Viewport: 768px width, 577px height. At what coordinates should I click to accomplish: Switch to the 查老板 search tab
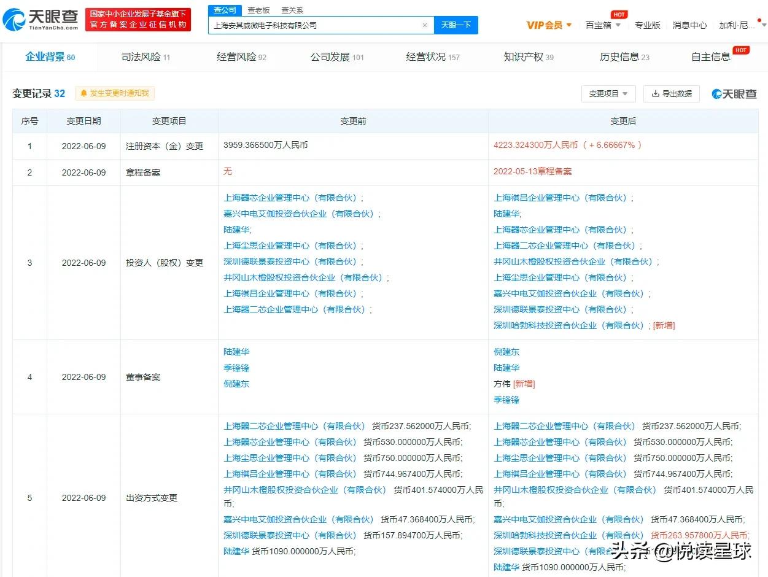(258, 10)
